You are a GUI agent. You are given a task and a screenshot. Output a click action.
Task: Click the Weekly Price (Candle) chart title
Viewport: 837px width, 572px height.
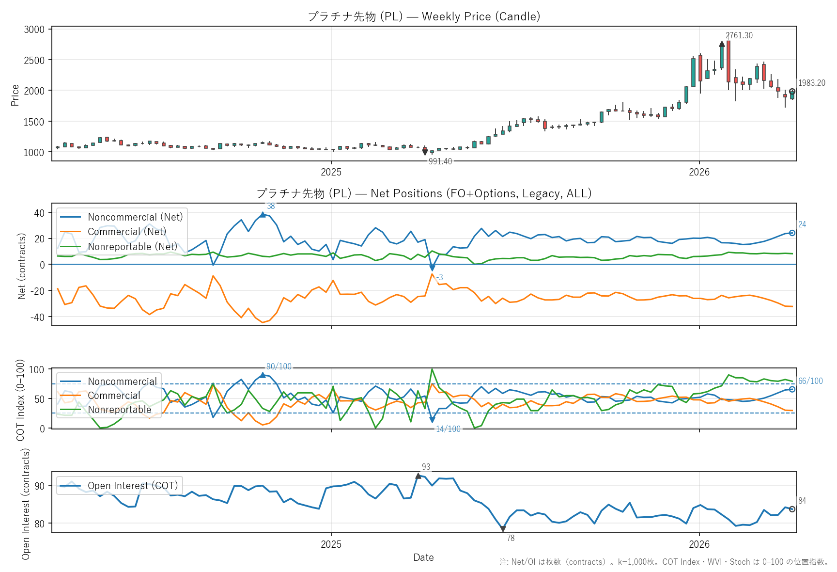[424, 16]
